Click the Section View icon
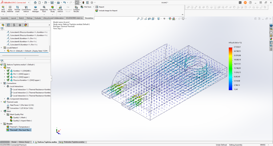The width and height of the screenshot is (273, 146). point(149,19)
